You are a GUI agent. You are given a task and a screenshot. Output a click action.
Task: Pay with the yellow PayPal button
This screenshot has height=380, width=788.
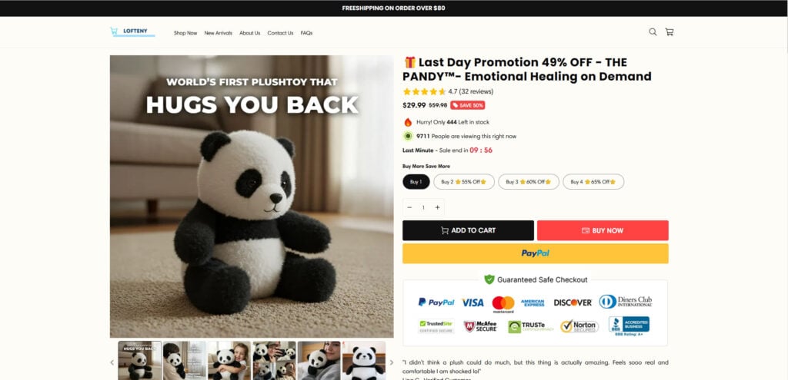pos(536,253)
